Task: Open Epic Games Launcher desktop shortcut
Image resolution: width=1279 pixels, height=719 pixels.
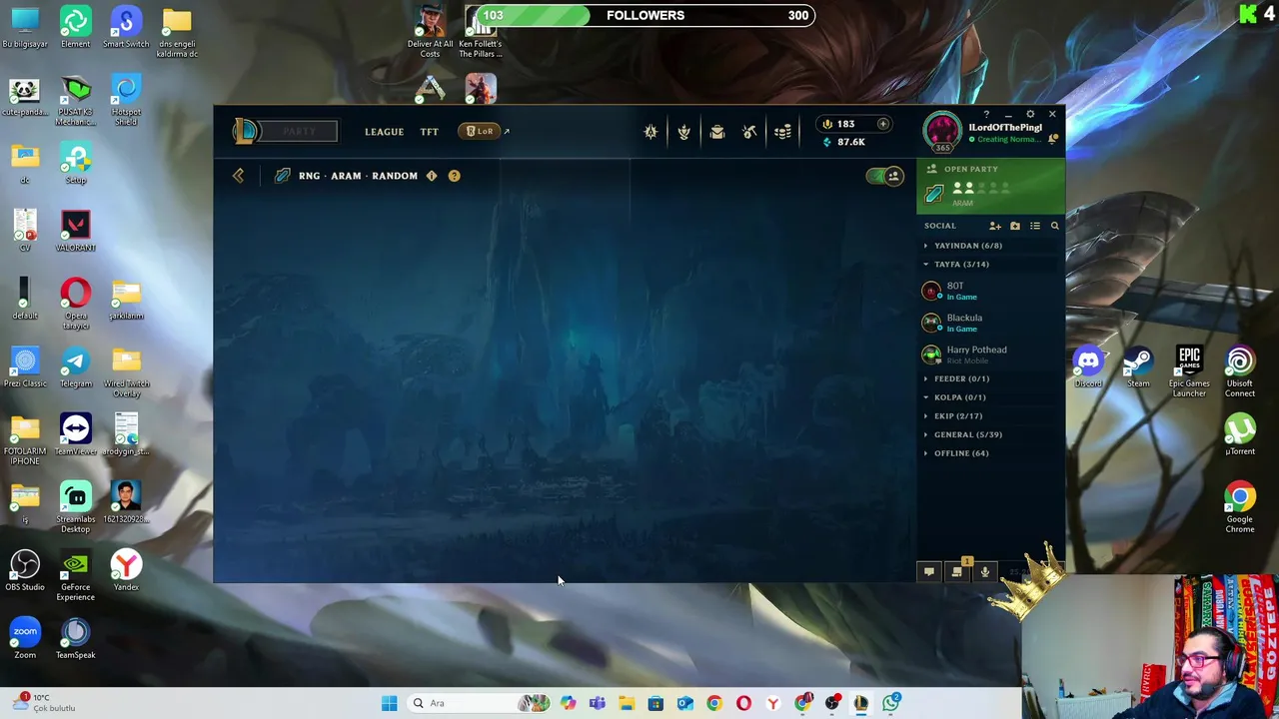Action: pos(1189,371)
